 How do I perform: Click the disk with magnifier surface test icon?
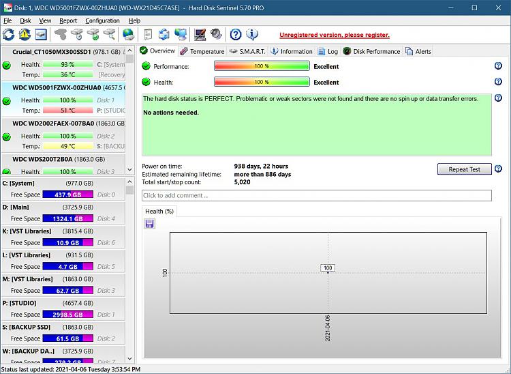coord(110,34)
